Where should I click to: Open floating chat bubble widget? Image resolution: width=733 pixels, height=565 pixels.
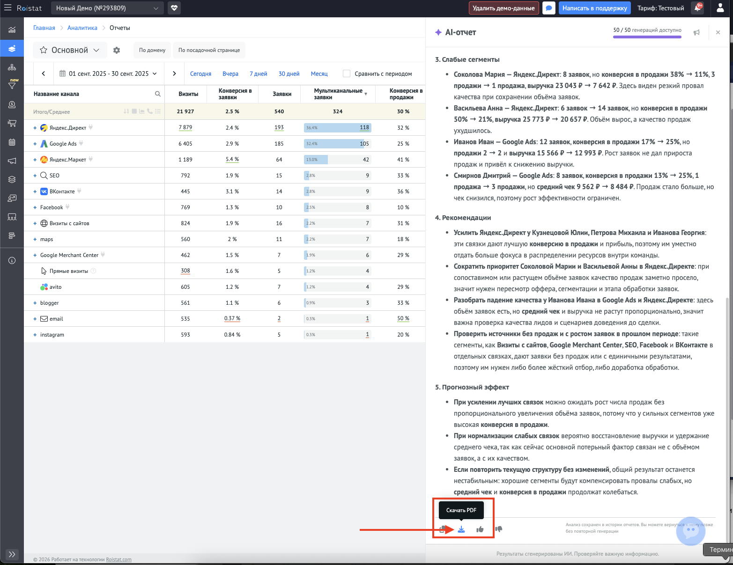pos(691,531)
